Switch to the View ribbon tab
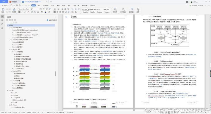This screenshot has width=211, height=114. click(x=64, y=5)
